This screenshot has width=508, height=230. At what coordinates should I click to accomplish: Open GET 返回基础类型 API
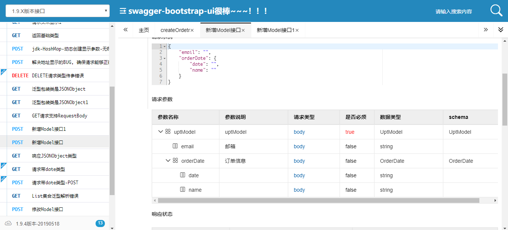(x=55, y=35)
